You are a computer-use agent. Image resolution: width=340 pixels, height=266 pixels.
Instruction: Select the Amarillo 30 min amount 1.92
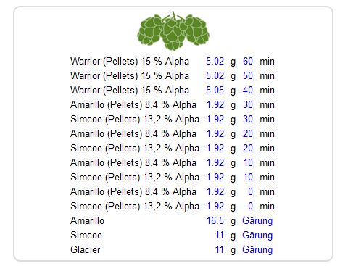point(215,104)
